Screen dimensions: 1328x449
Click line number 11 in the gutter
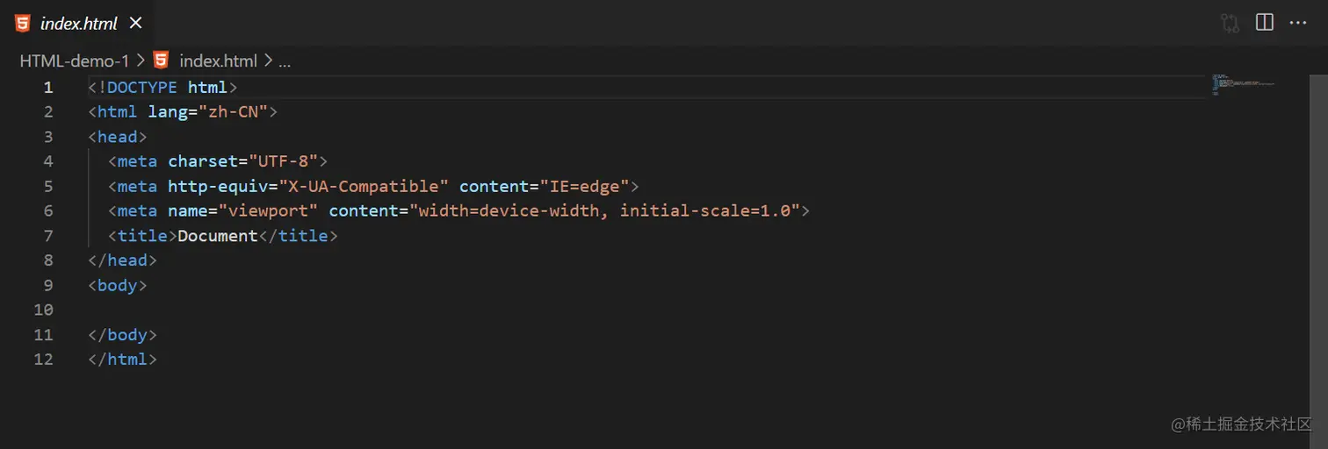43,335
